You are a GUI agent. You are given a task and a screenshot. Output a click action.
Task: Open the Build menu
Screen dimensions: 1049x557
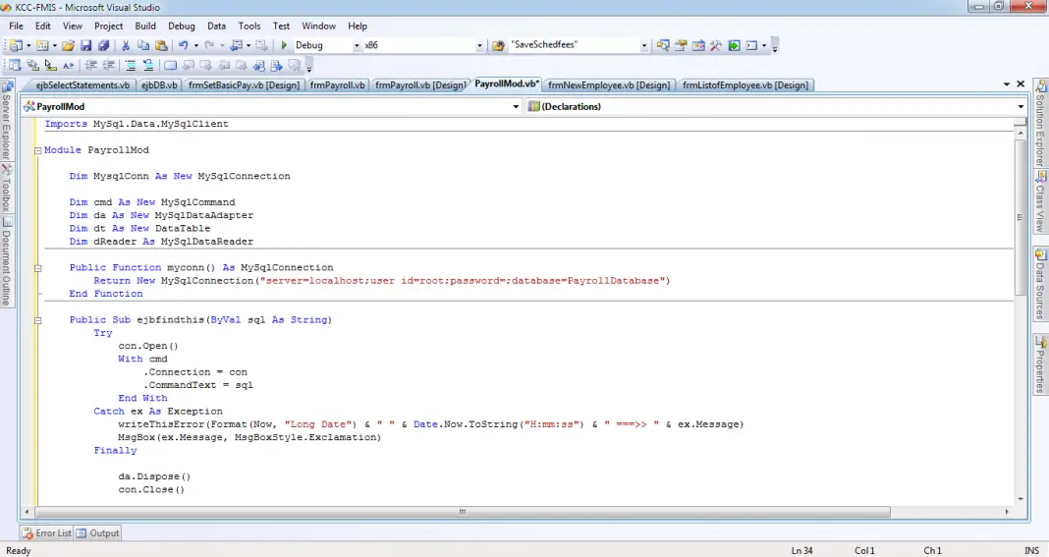145,26
